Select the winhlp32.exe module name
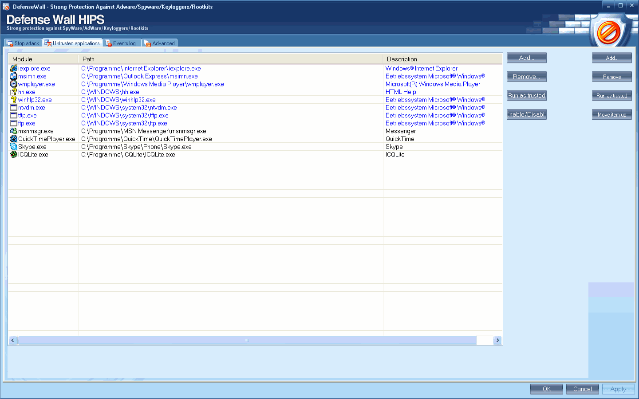Screen dimensions: 639x399 coord(35,100)
